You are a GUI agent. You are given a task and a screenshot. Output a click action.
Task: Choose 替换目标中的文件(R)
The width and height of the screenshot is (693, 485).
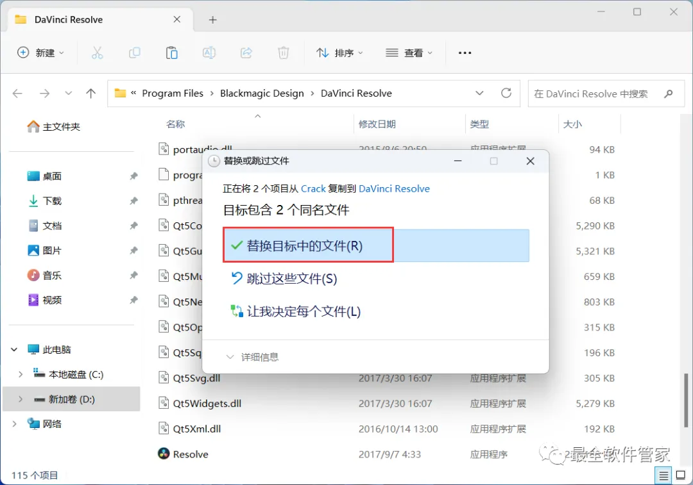(x=375, y=245)
